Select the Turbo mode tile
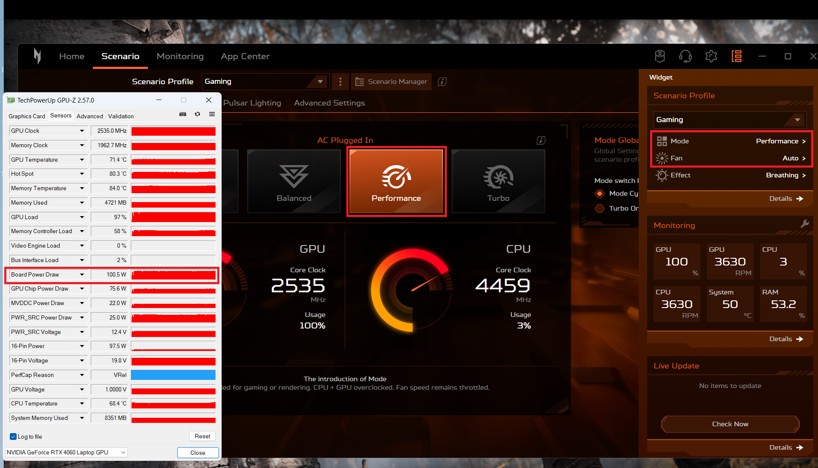The height and width of the screenshot is (468, 818). tap(498, 181)
